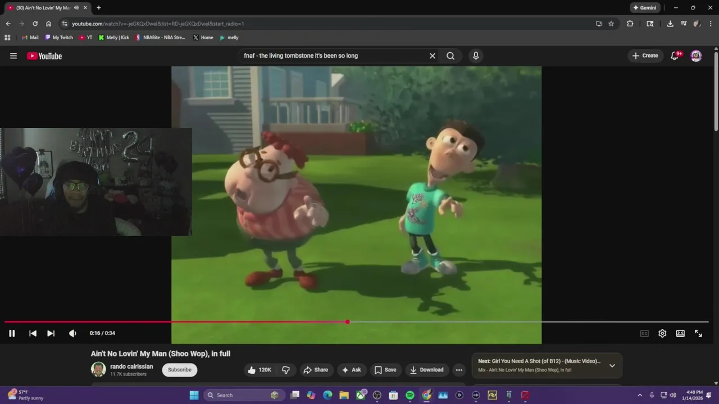
Task: Share this video
Action: [315, 370]
